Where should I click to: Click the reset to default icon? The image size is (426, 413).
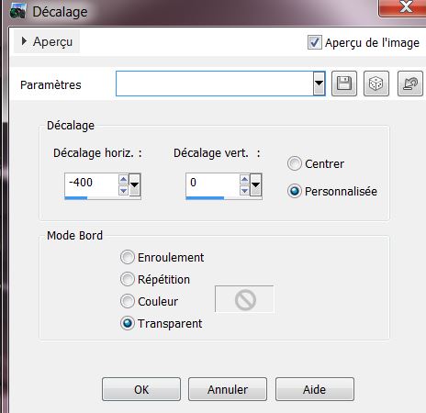coord(410,84)
